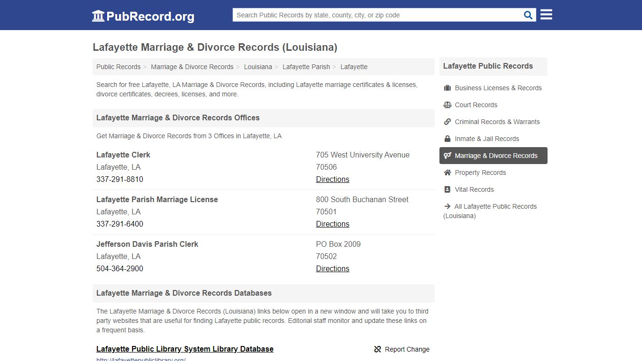The width and height of the screenshot is (642, 361).
Task: Click Jefferson Davis Parish Clerk name
Action: 147,244
